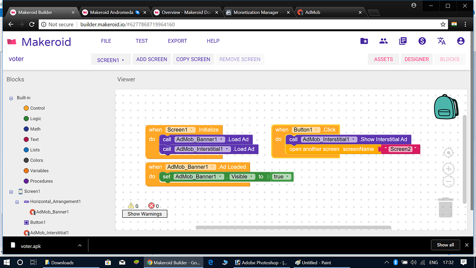Open the SCREEN1 screen selector dropdown
Image resolution: width=476 pixels, height=268 pixels.
click(x=111, y=60)
